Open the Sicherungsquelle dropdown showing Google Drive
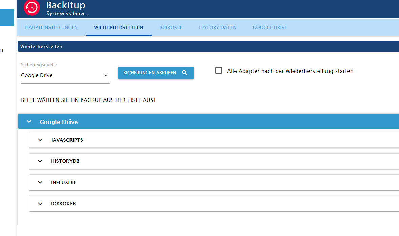Image resolution: width=399 pixels, height=236 pixels. (65, 75)
